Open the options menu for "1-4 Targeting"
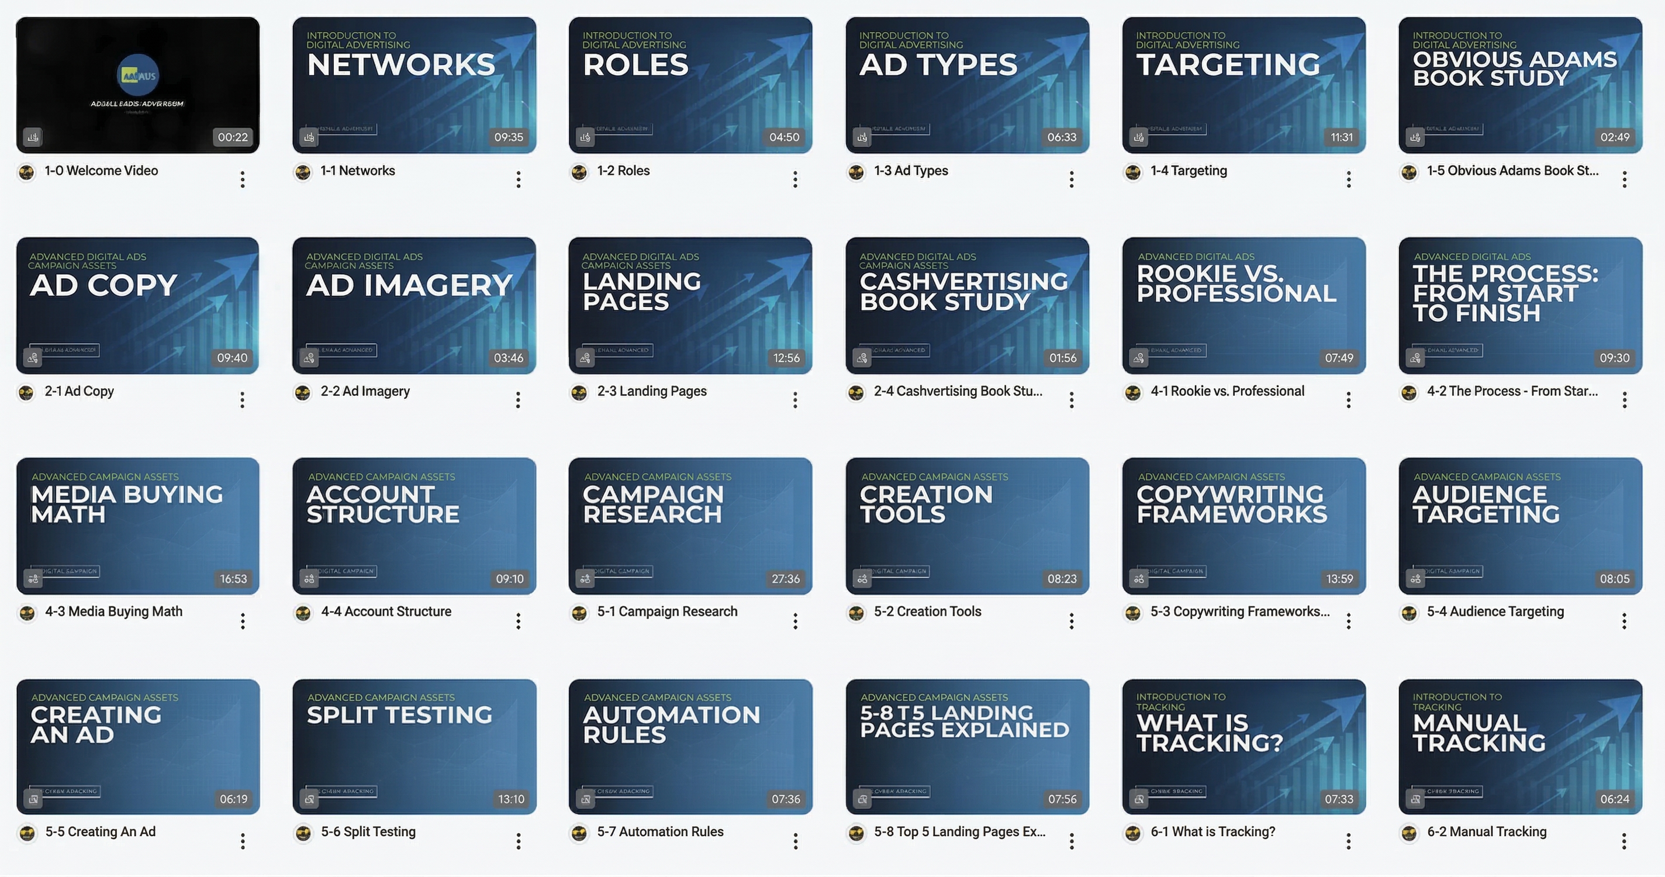1665x877 pixels. pos(1348,179)
